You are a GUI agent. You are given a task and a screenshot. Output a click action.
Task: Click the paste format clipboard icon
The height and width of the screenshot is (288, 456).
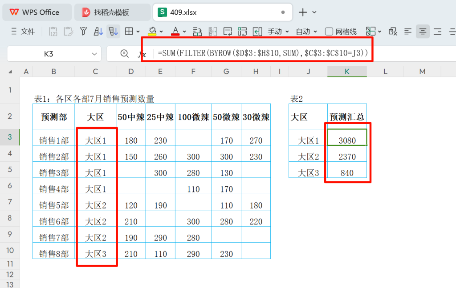pyautogui.click(x=68, y=32)
